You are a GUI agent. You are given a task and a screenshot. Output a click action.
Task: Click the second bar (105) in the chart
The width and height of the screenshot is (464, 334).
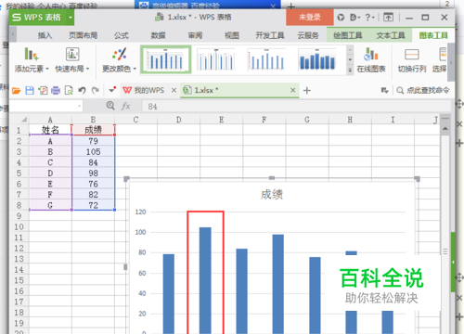(205, 280)
